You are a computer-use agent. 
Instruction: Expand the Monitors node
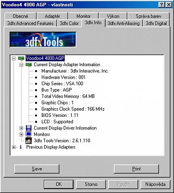point(21,135)
